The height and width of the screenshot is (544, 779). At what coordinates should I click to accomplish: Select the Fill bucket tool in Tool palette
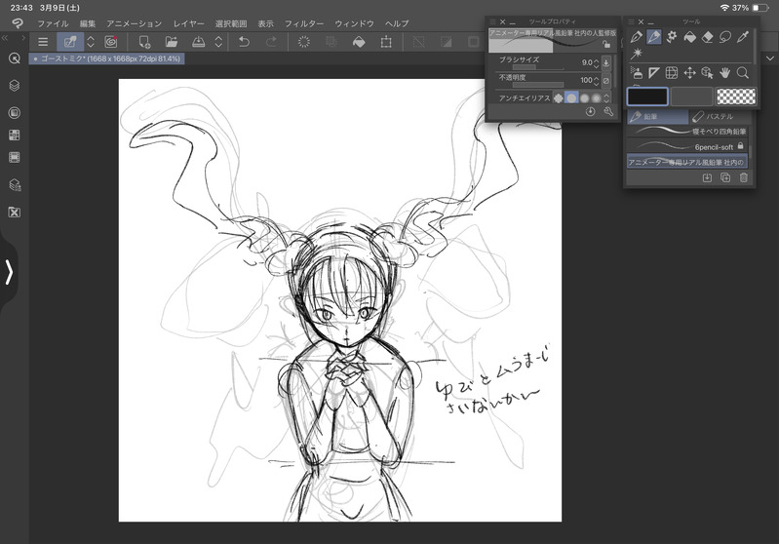pyautogui.click(x=689, y=37)
